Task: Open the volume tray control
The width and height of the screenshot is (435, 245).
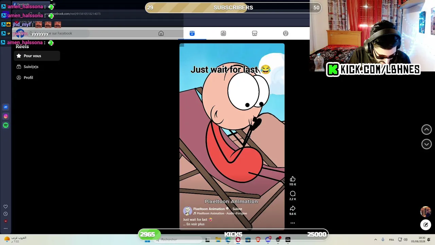Action: pyautogui.click(x=405, y=240)
